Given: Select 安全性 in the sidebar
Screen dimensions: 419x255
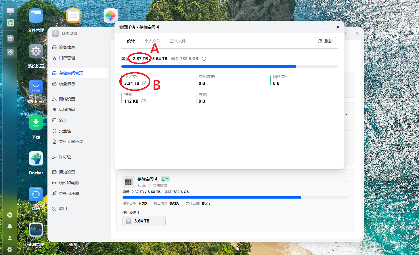Looking at the screenshot, I should 79,131.
